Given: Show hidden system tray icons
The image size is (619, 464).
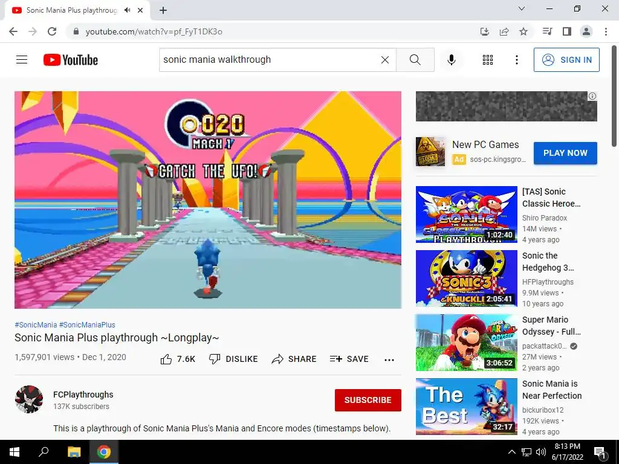Looking at the screenshot, I should 511,452.
